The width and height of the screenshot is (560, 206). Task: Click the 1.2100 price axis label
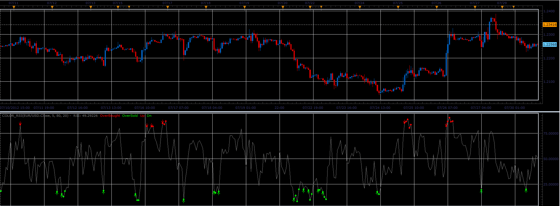click(x=549, y=82)
